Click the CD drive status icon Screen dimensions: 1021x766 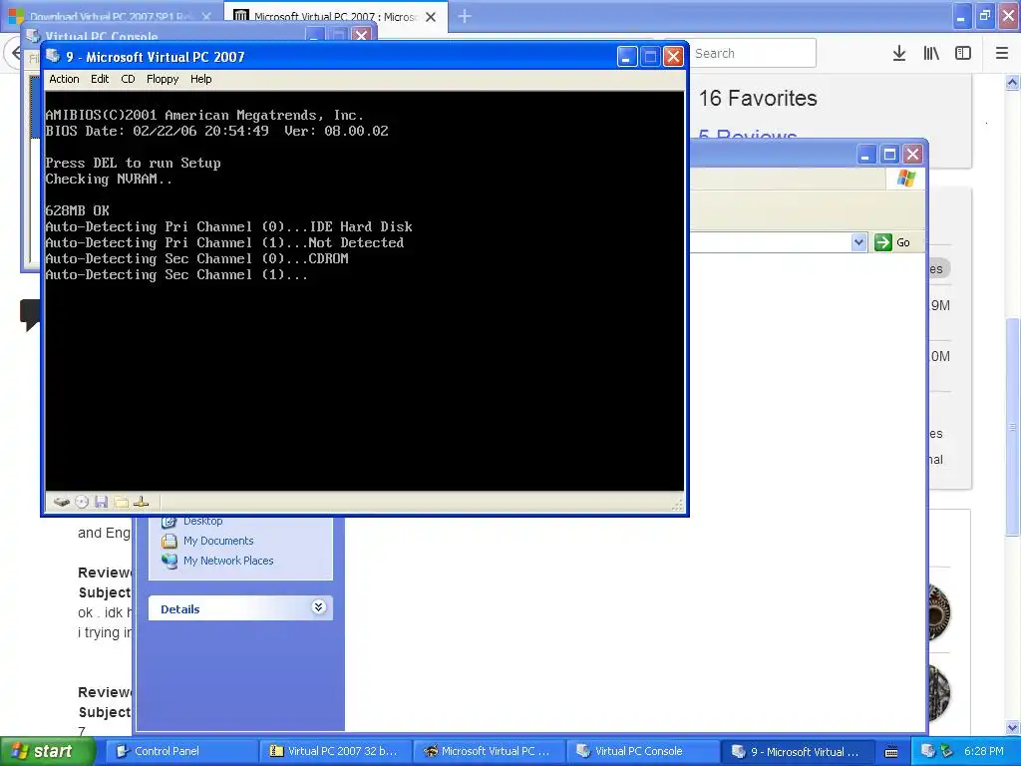[x=82, y=502]
